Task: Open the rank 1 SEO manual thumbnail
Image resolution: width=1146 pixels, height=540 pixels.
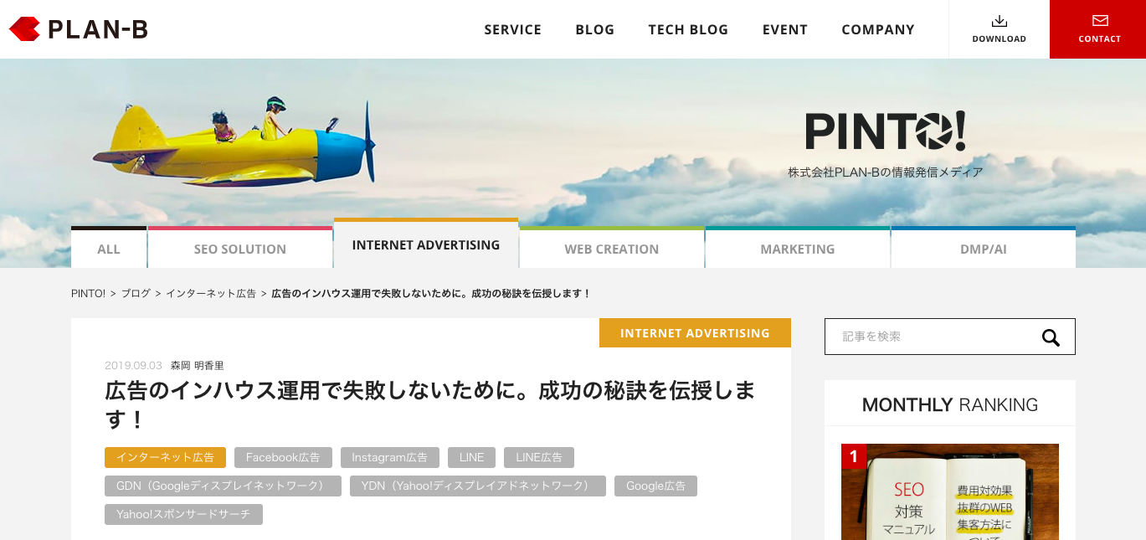Action: [950, 491]
